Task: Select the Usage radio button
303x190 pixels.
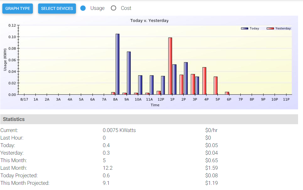Action: tap(83, 8)
